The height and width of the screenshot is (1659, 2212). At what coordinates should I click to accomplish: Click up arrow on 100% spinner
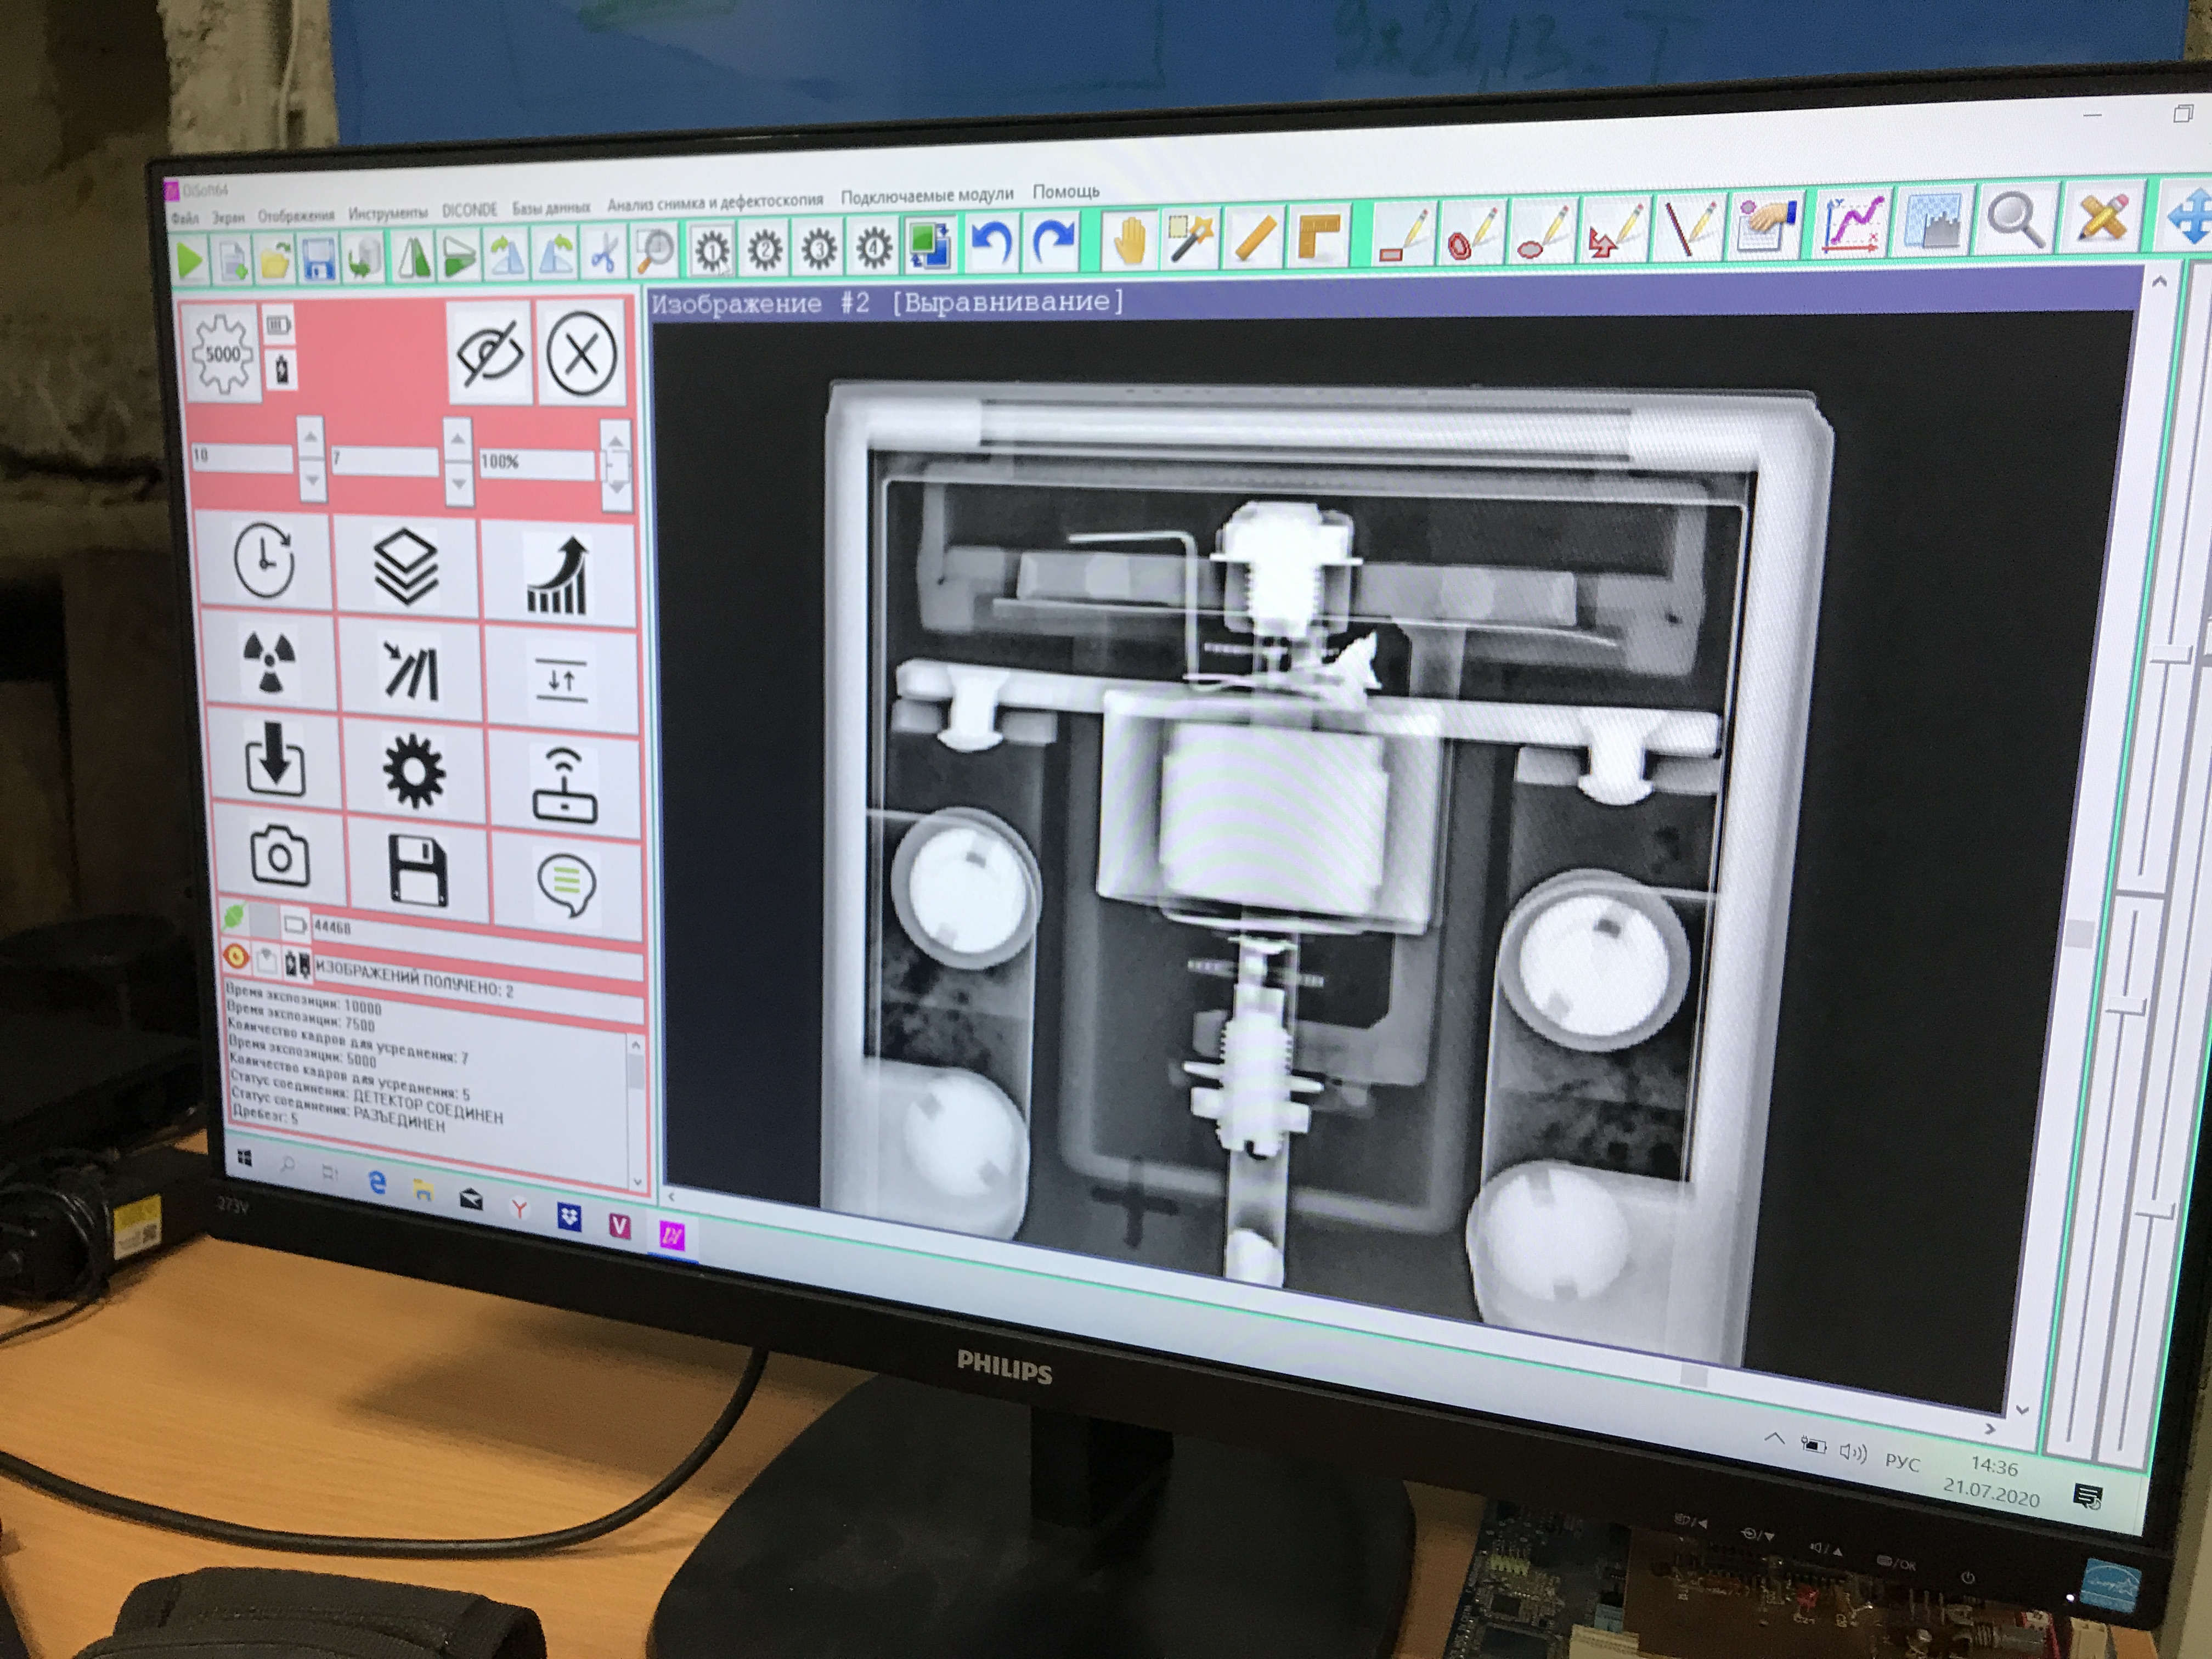[616, 441]
